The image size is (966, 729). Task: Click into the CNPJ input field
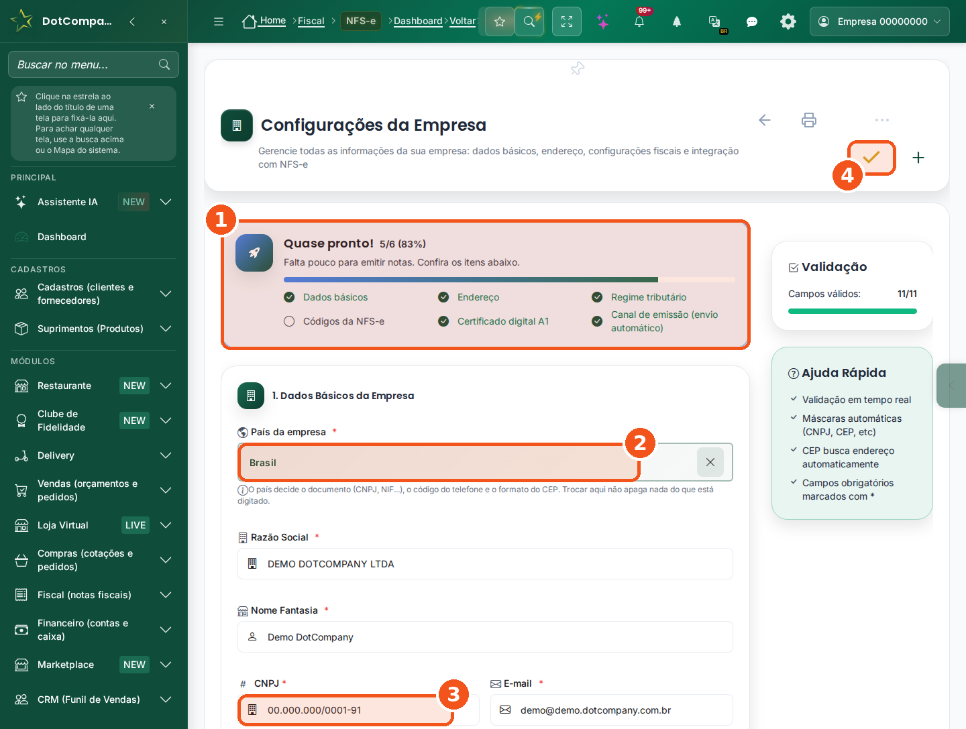coord(358,710)
